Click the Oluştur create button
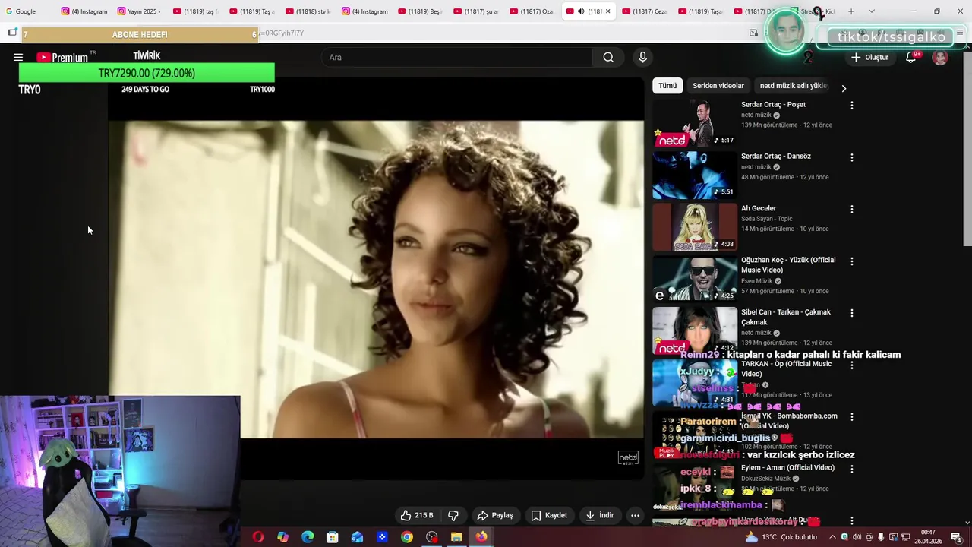972x547 pixels. point(869,57)
